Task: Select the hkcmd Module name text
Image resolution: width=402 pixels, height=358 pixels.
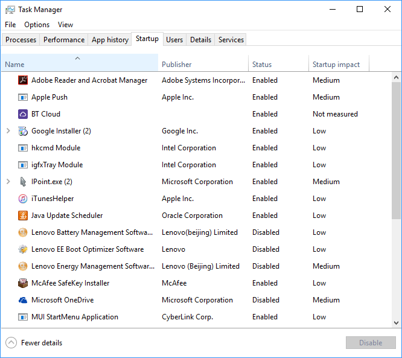Action: coord(56,148)
